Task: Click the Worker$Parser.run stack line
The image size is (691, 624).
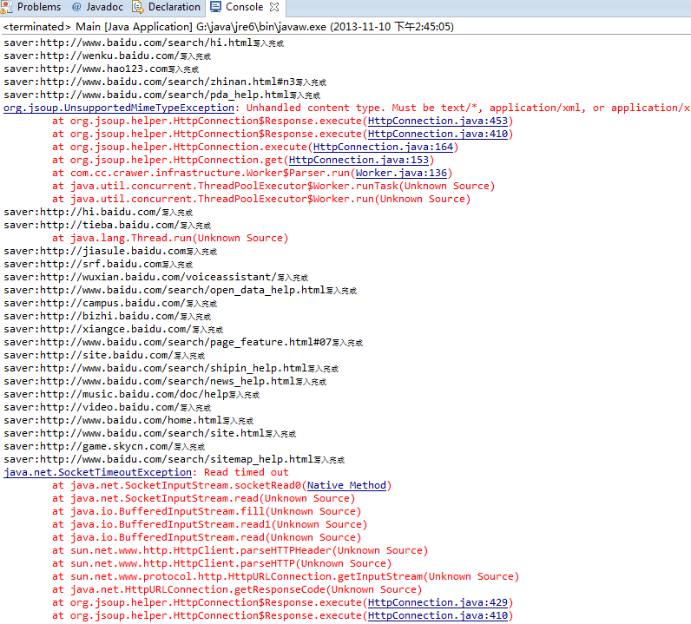Action: point(252,173)
